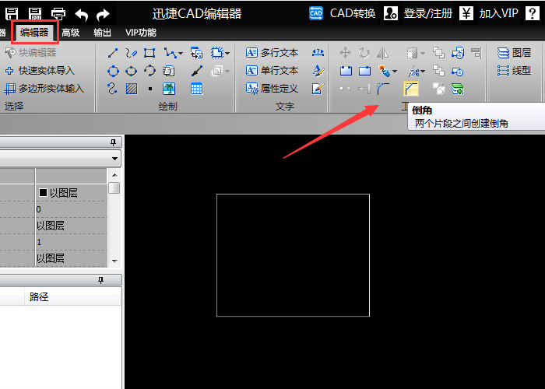Open the tag marker tool dropdown arrow
The image size is (545, 389).
(x=395, y=72)
